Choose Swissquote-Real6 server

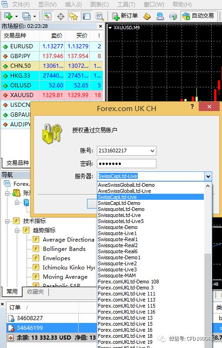(x=151, y=251)
